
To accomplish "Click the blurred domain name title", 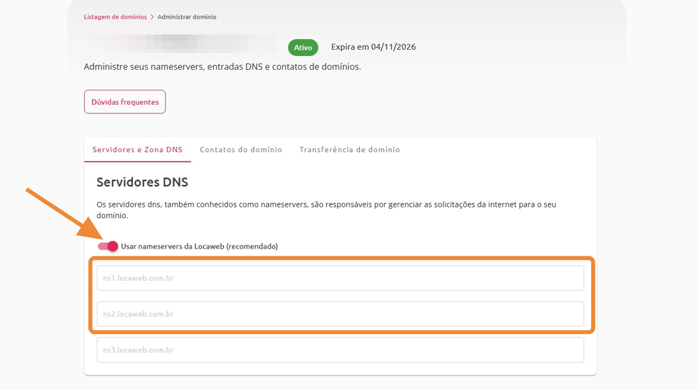I will pyautogui.click(x=180, y=44).
